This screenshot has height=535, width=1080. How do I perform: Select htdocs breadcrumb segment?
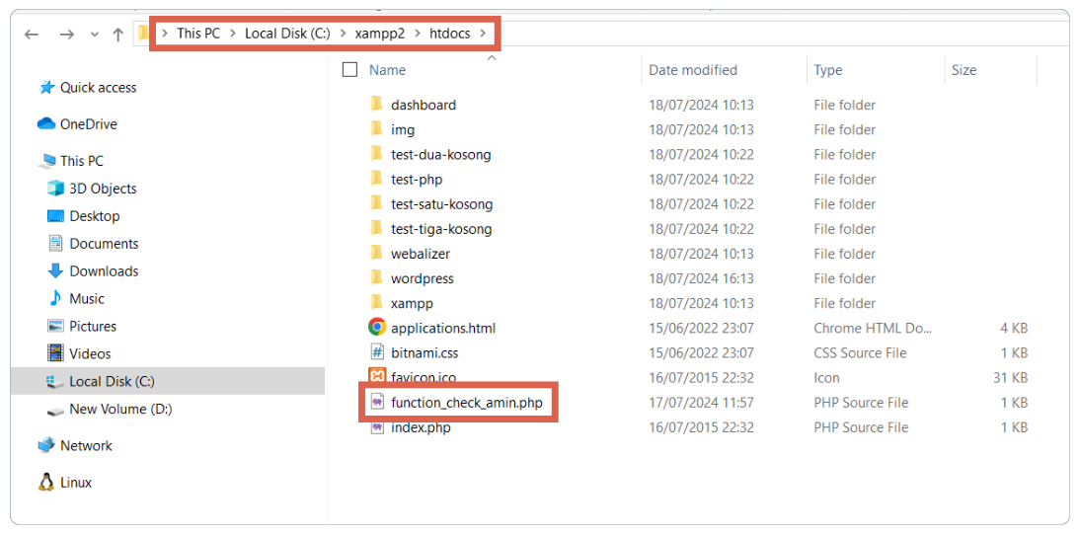pyautogui.click(x=450, y=33)
